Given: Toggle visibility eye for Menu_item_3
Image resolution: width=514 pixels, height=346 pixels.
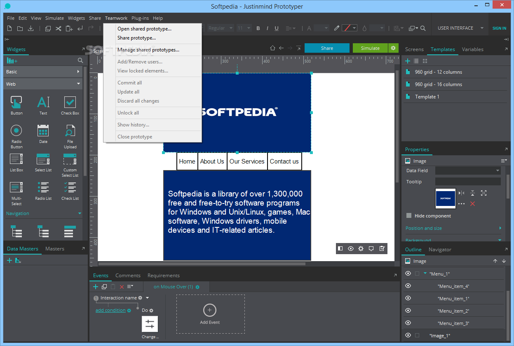Looking at the screenshot, I should [408, 323].
